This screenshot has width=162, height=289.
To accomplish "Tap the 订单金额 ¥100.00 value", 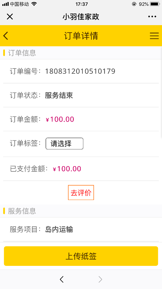I will click(x=60, y=119).
